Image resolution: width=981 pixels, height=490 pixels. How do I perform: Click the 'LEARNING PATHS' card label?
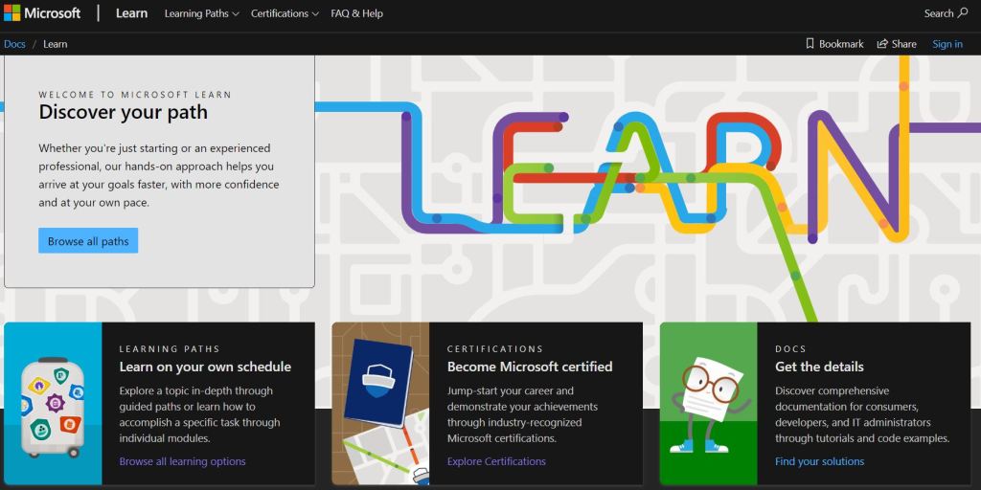(x=170, y=348)
